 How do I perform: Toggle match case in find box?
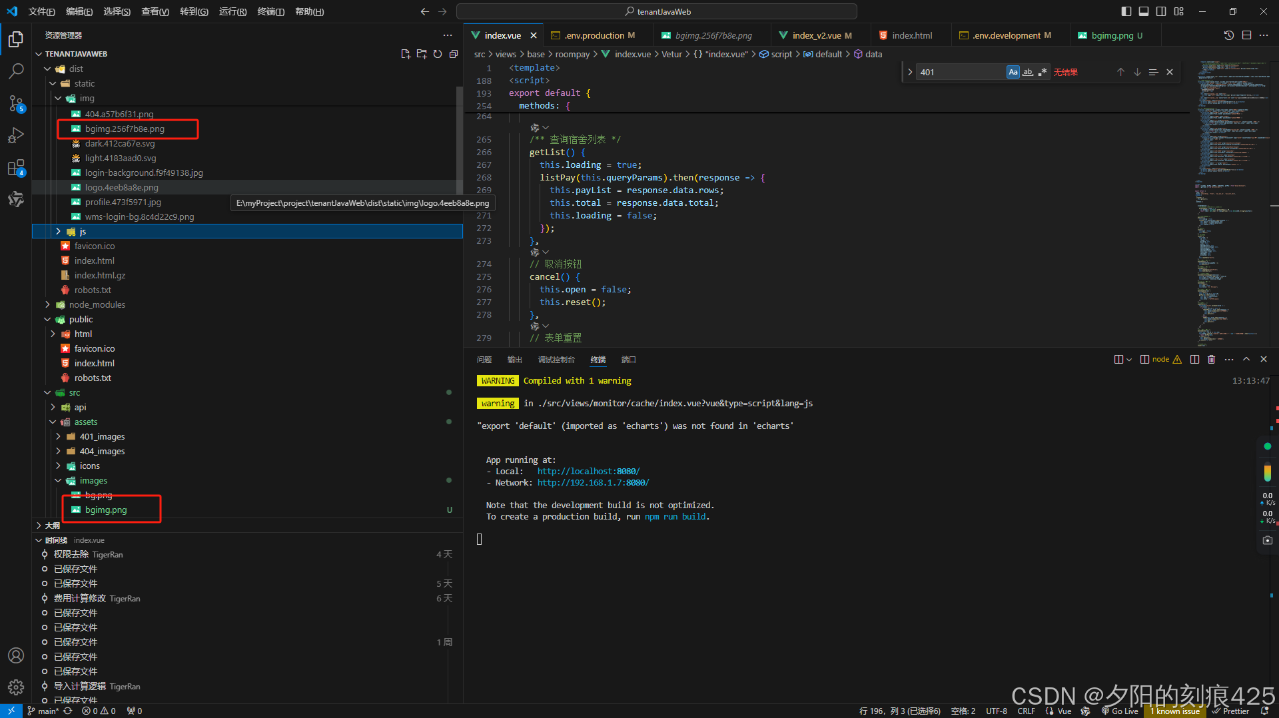[x=1013, y=72]
